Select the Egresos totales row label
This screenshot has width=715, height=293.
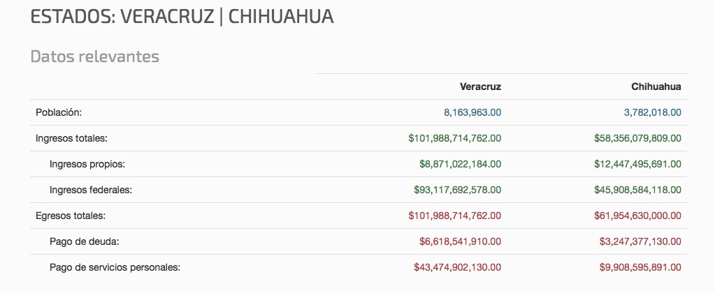(x=71, y=216)
